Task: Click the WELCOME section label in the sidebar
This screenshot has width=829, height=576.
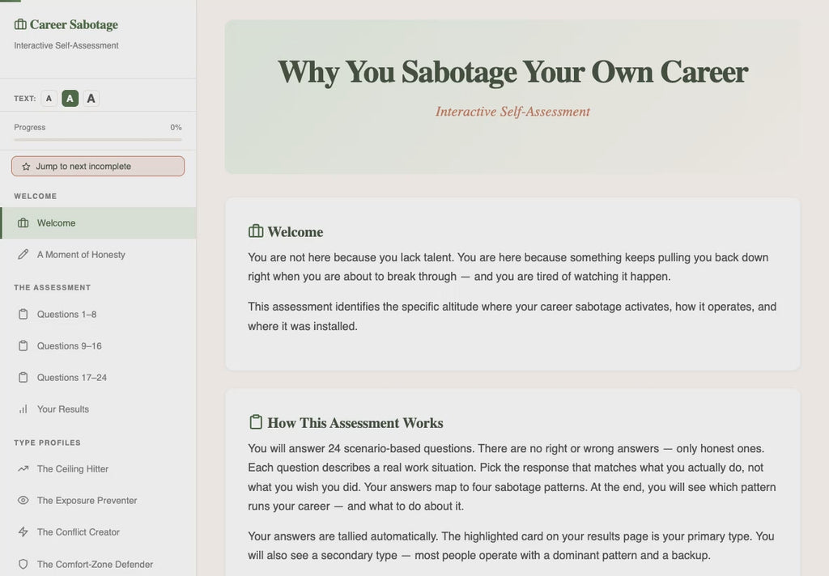Action: [x=35, y=196]
